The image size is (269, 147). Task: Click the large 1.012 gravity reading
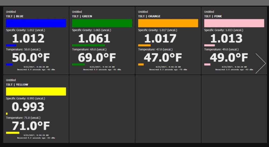(28, 39)
